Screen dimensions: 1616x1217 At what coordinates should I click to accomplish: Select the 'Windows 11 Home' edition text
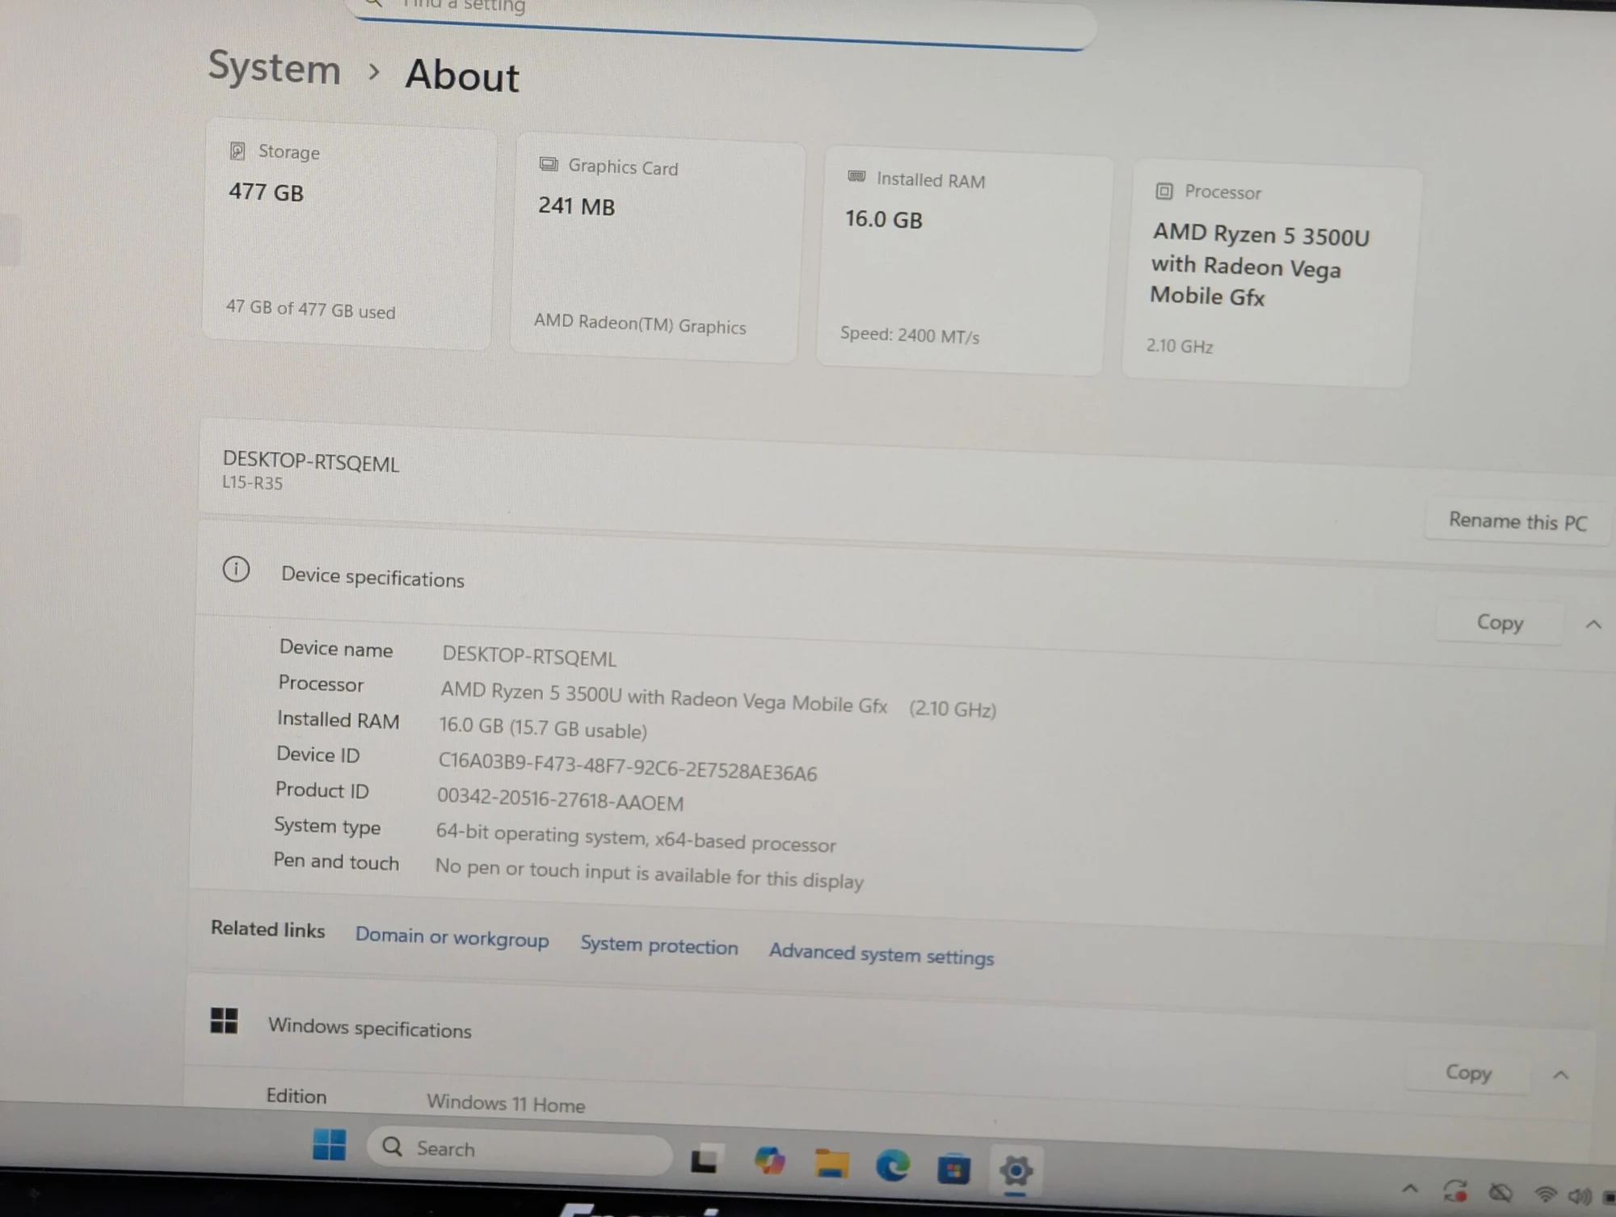click(506, 1103)
